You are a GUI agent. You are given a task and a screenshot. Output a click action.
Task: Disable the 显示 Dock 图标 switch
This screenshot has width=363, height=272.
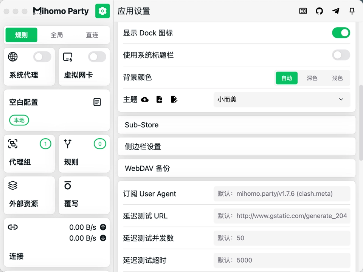click(341, 33)
